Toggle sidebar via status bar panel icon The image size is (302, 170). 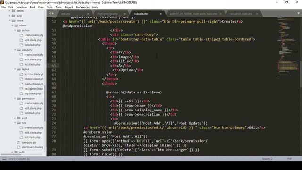tap(4, 159)
